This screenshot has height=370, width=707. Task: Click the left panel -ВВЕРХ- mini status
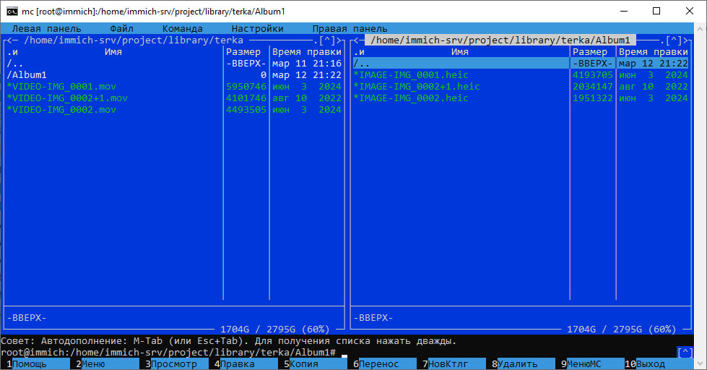click(27, 318)
